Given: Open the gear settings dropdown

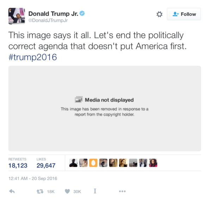Looking at the screenshot, I should [159, 14].
